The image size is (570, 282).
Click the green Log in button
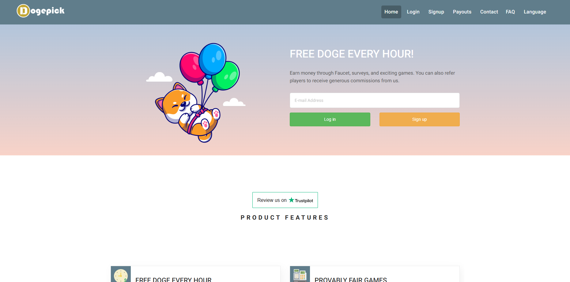pyautogui.click(x=330, y=119)
